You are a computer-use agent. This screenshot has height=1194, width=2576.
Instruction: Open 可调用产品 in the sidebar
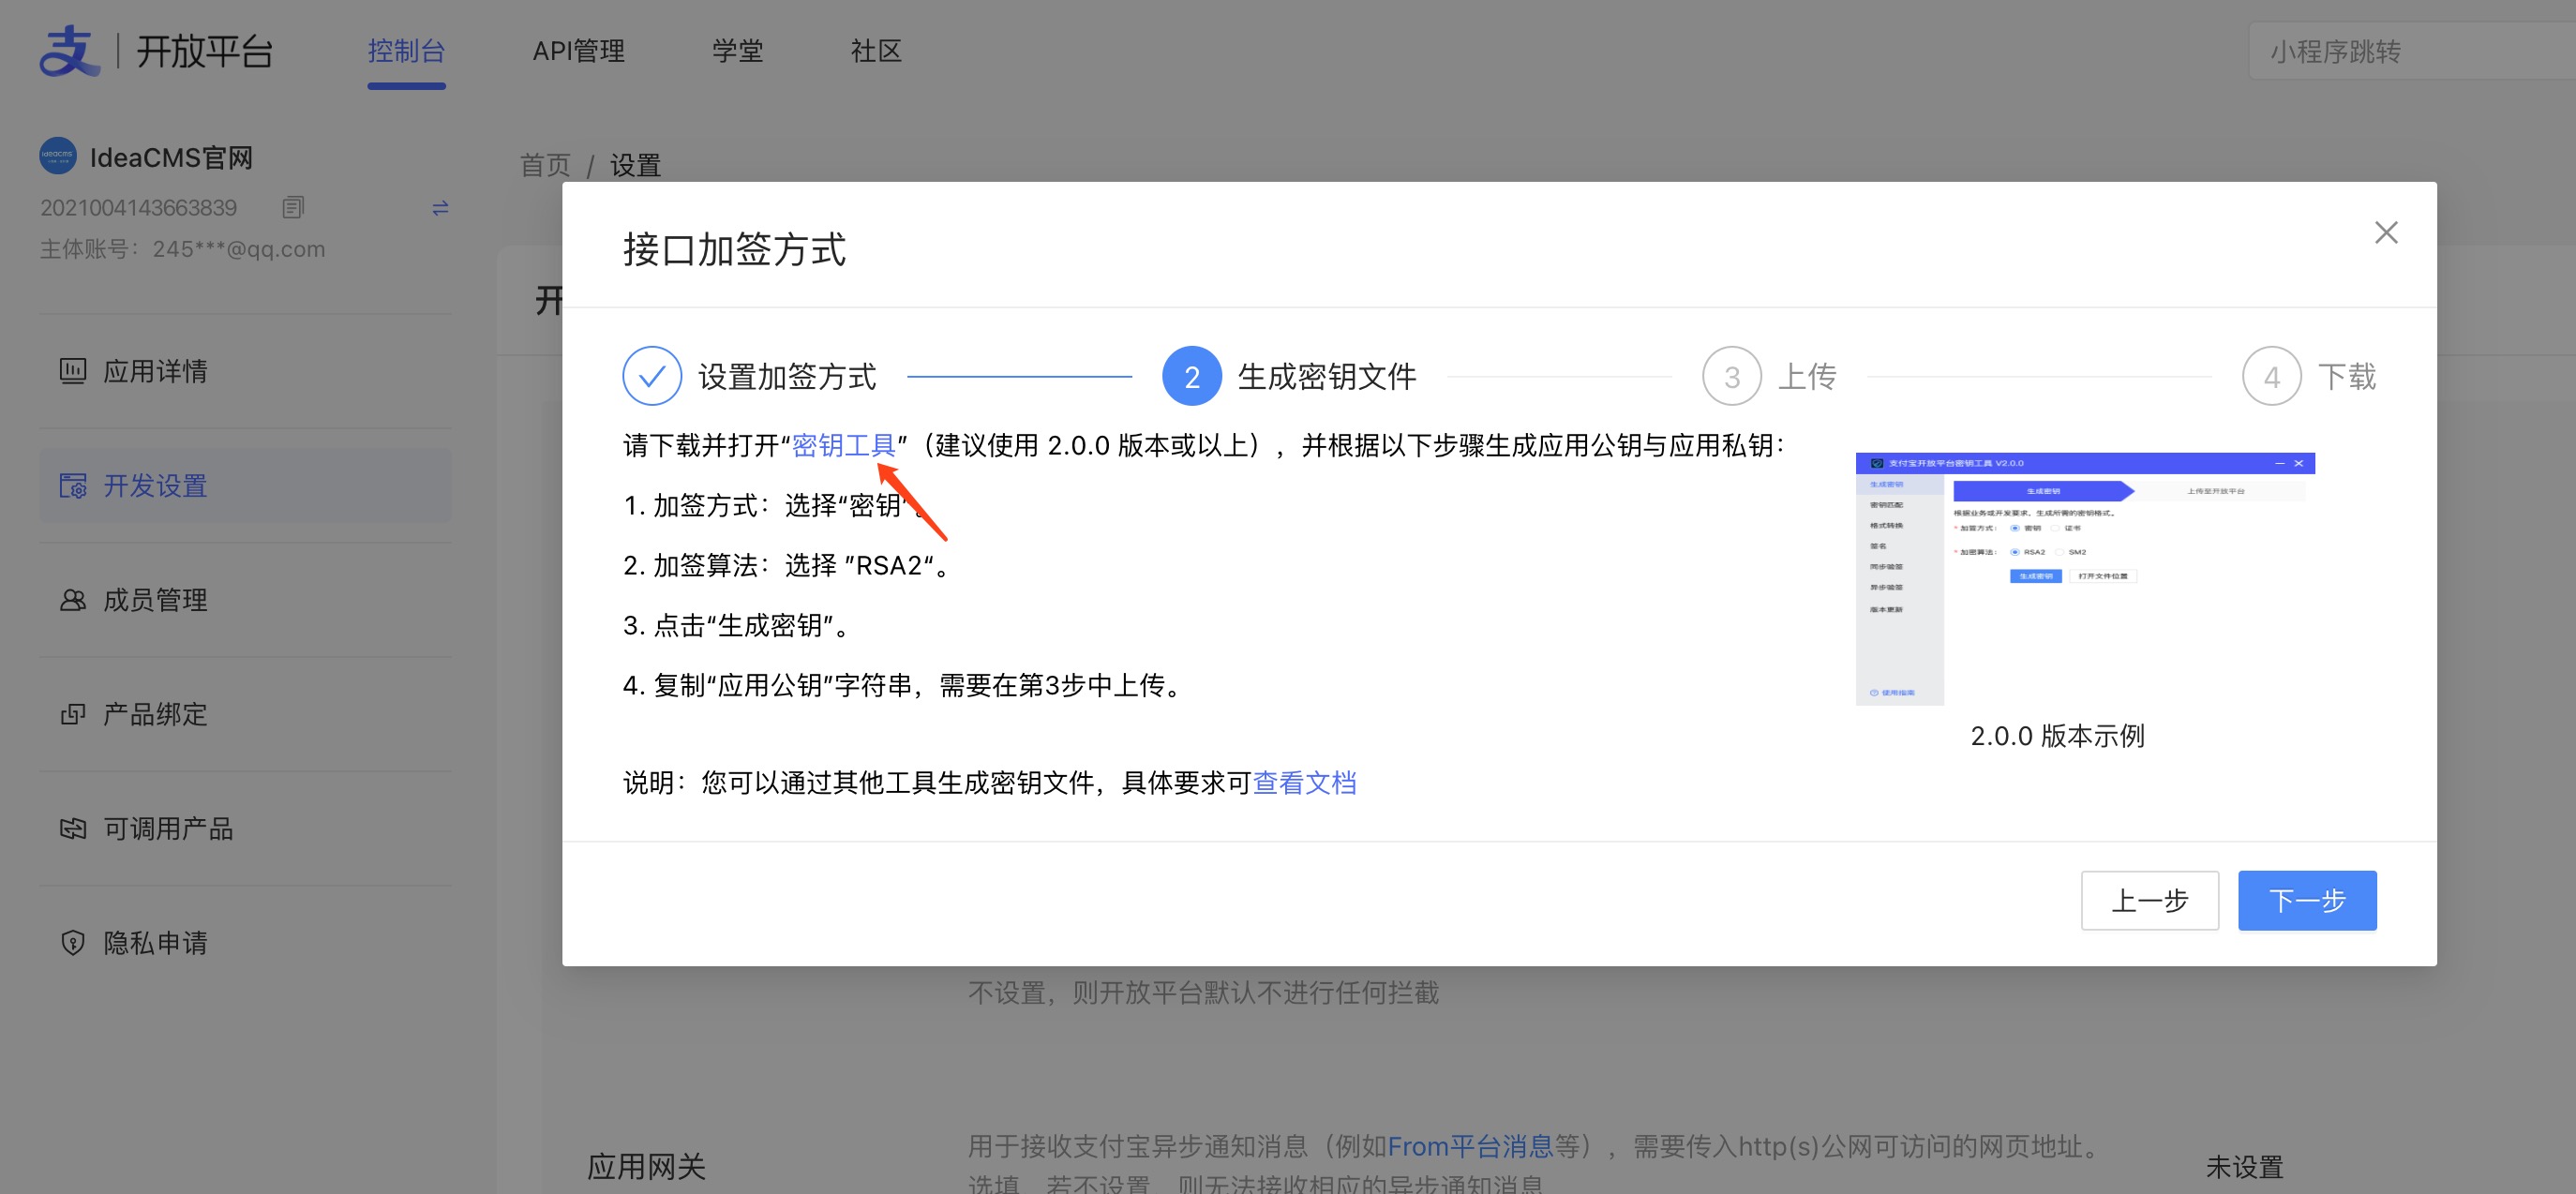(x=167, y=828)
